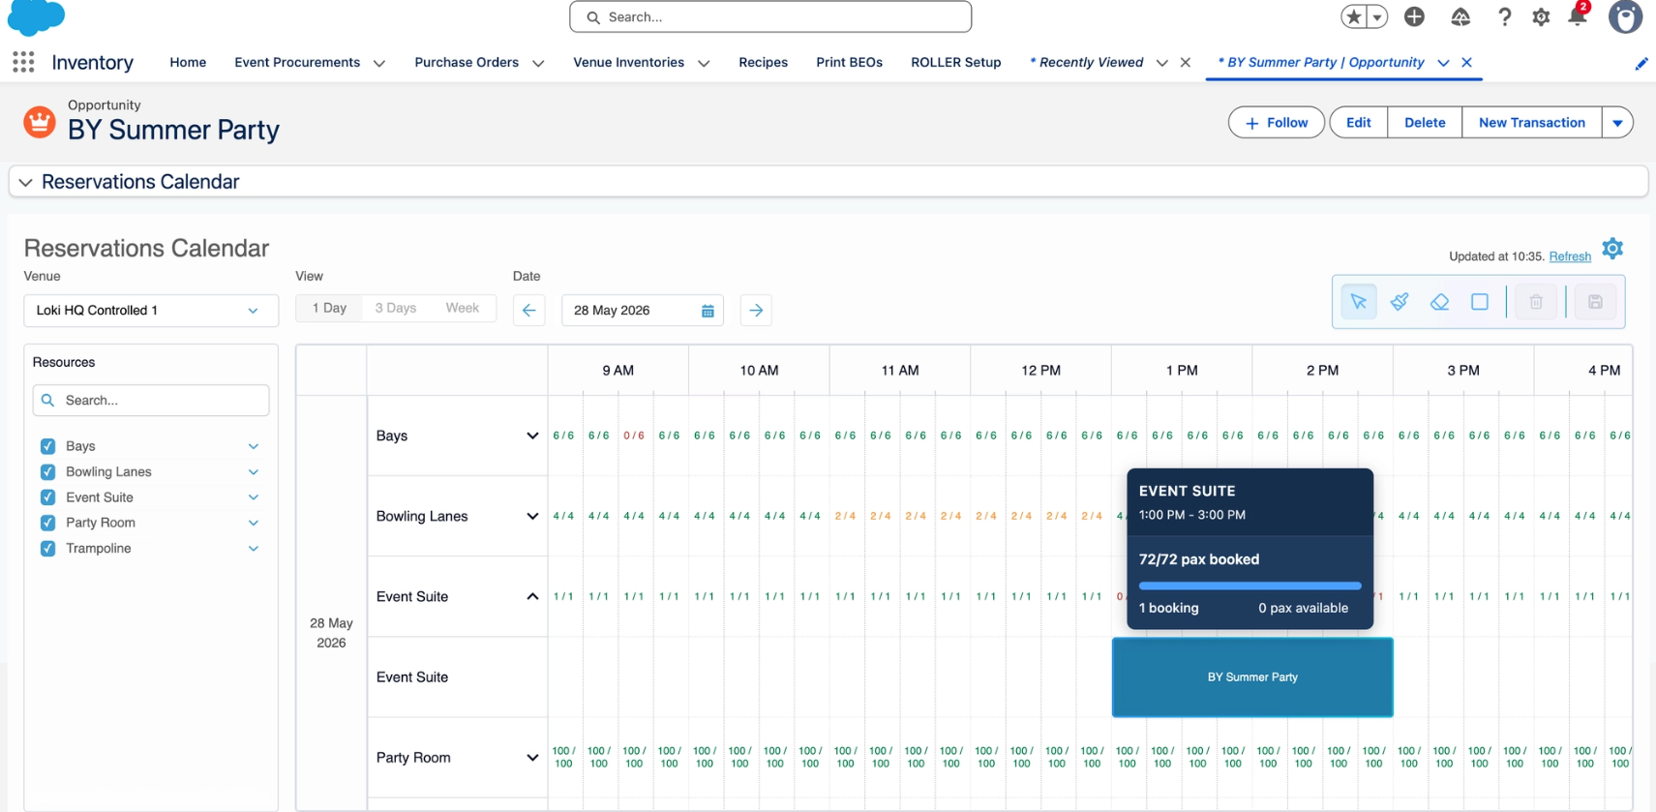
Task: Switch to Week view
Action: (462, 308)
